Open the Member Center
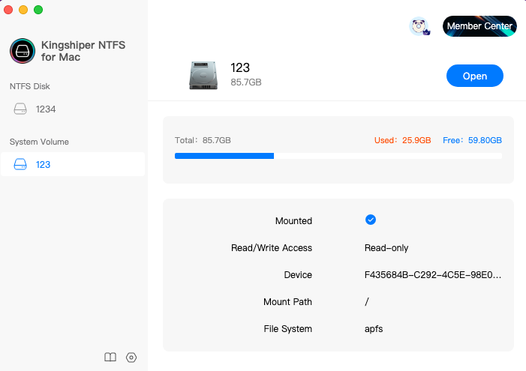Screen dimensions: 526x371 (479, 26)
